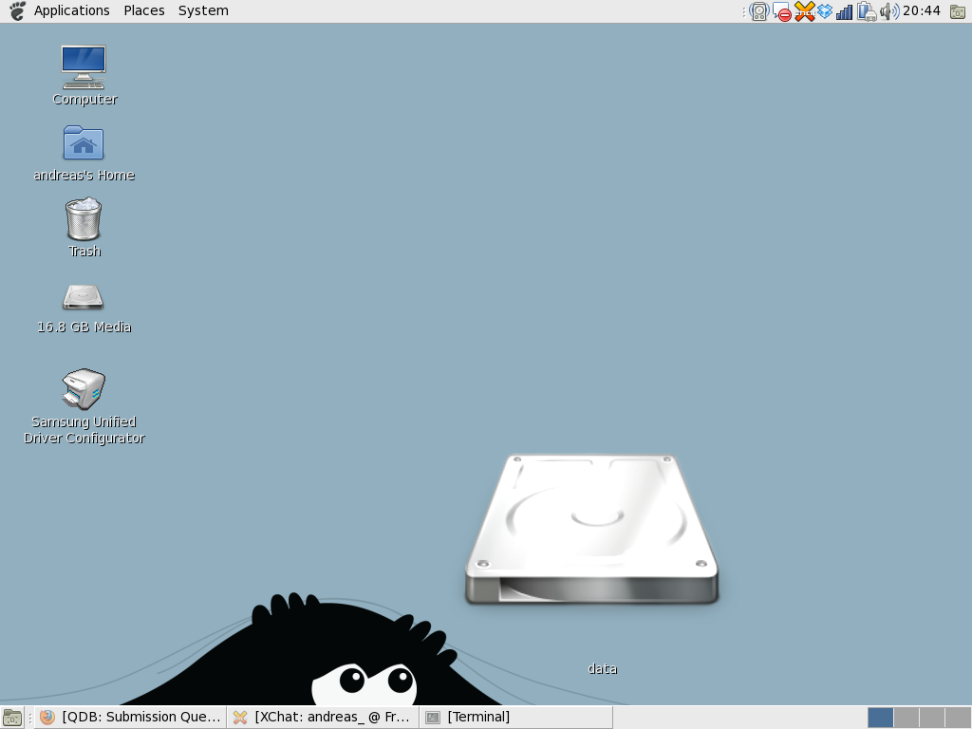
Task: Click the chat status busy icon in tray
Action: [781, 11]
